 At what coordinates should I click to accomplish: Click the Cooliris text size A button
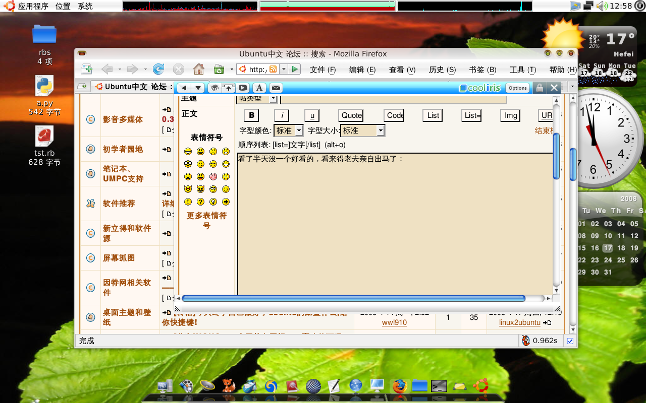pos(259,88)
